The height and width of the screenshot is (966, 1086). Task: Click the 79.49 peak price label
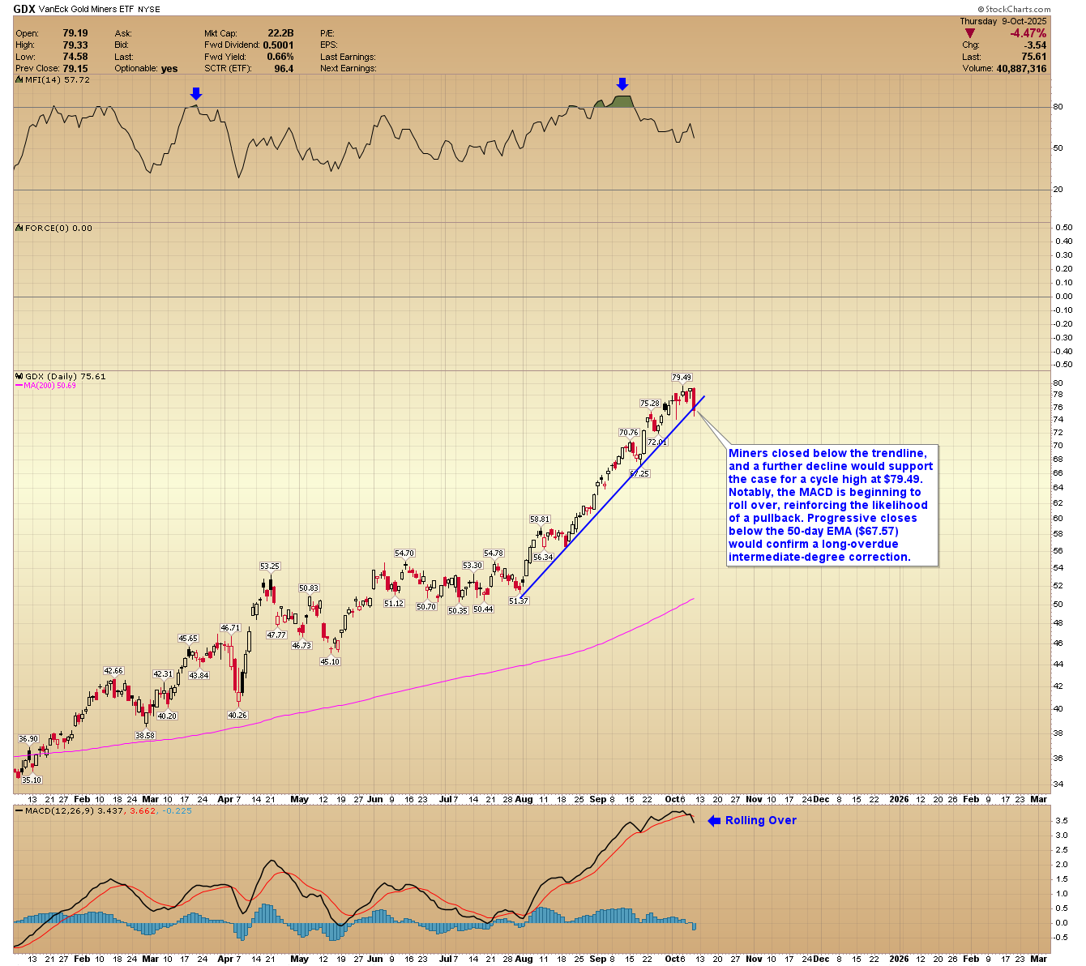682,378
